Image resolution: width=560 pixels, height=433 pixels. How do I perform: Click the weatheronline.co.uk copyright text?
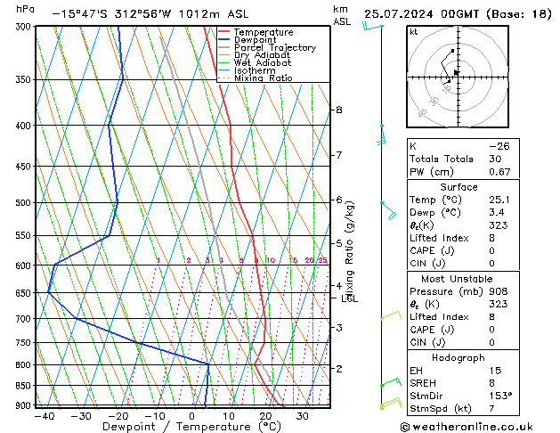(467, 427)
